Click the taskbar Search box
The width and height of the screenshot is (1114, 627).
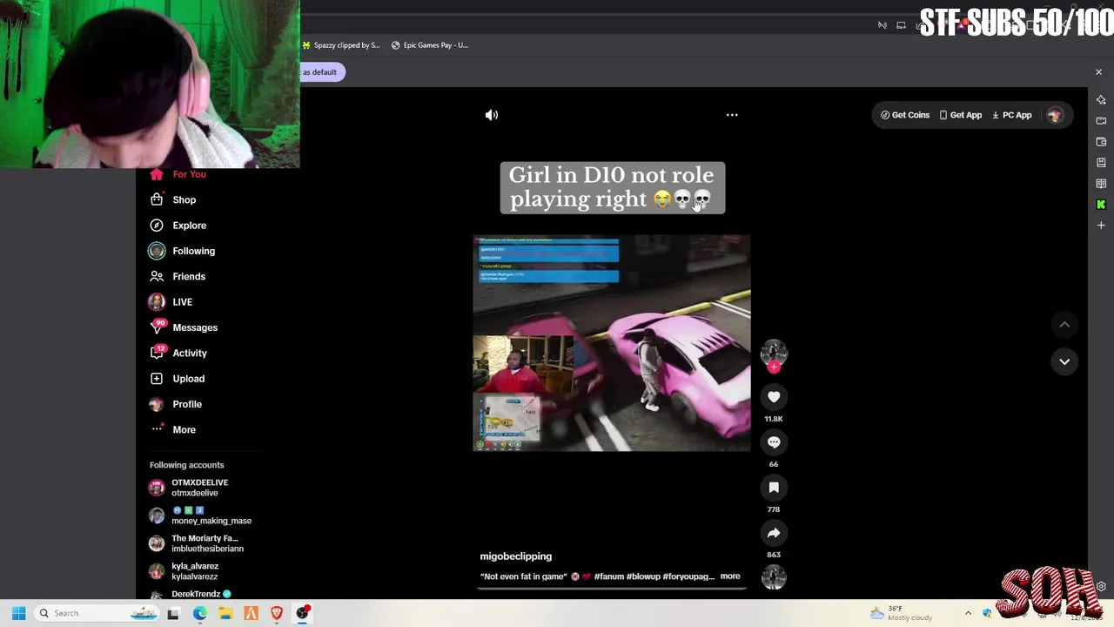click(97, 613)
